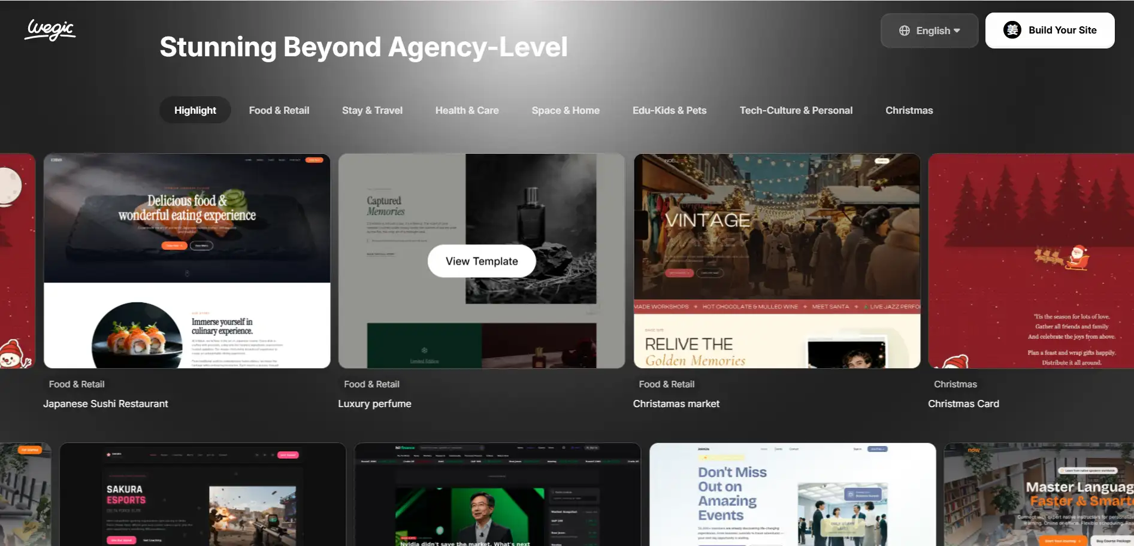Click the Wegic logo
Viewport: 1134px width, 546px height.
(50, 29)
